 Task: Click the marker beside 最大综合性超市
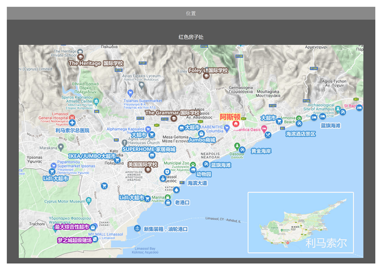(x=93, y=227)
